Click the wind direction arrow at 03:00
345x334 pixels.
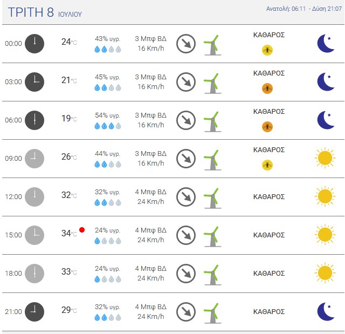[186, 81]
